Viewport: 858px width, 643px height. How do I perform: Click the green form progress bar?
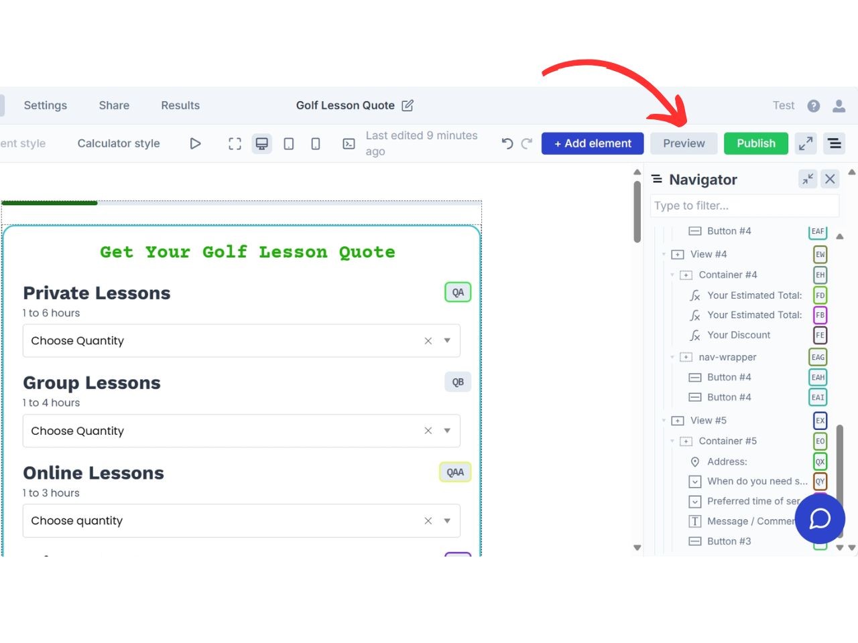click(50, 202)
